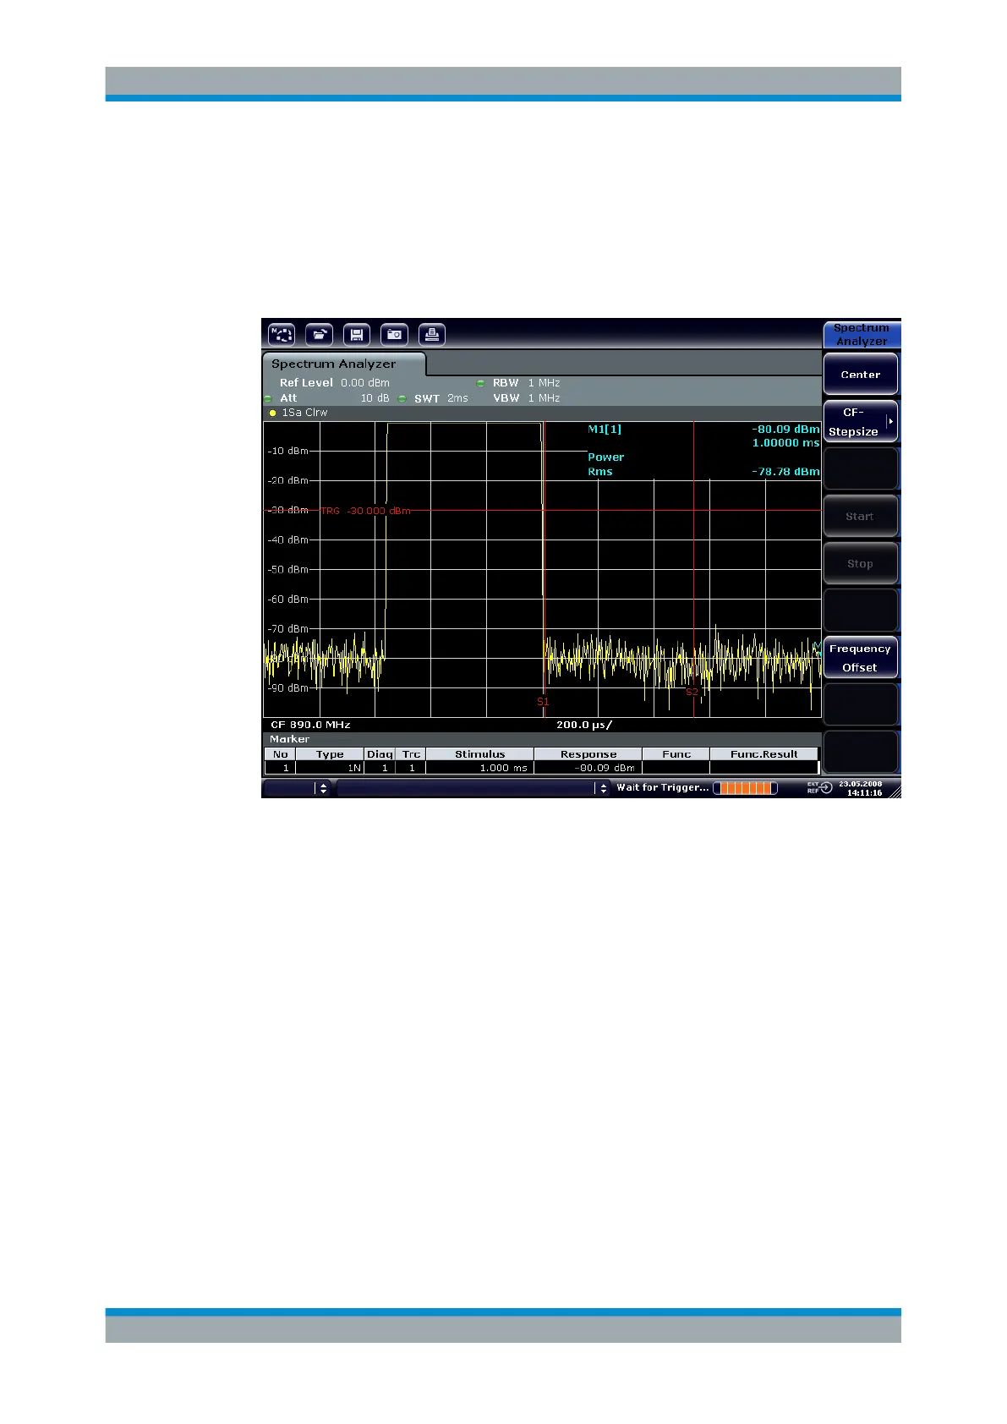Print the display using the printer icon

click(431, 335)
